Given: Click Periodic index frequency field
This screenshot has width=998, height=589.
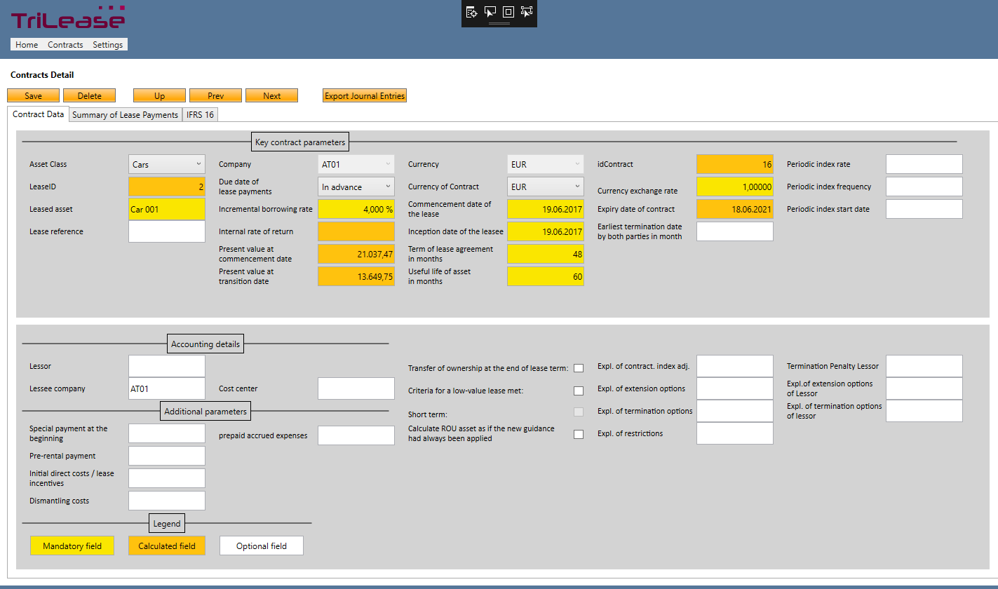Looking at the screenshot, I should pos(924,187).
